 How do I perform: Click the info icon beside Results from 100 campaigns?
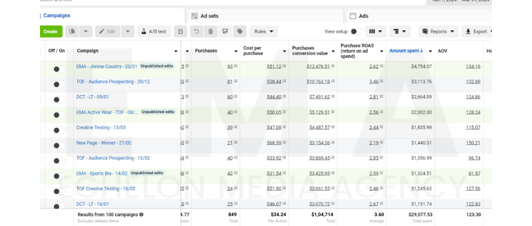(141, 215)
